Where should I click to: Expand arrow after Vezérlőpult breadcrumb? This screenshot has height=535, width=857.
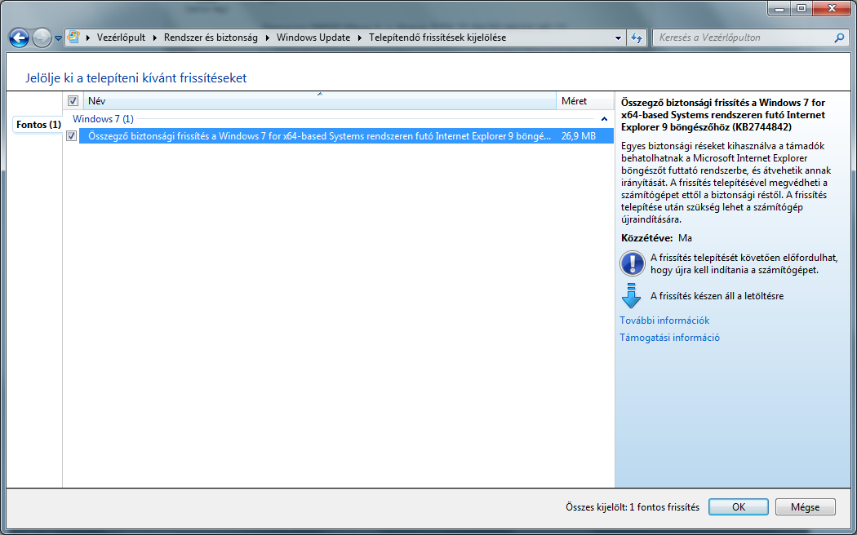(x=155, y=38)
